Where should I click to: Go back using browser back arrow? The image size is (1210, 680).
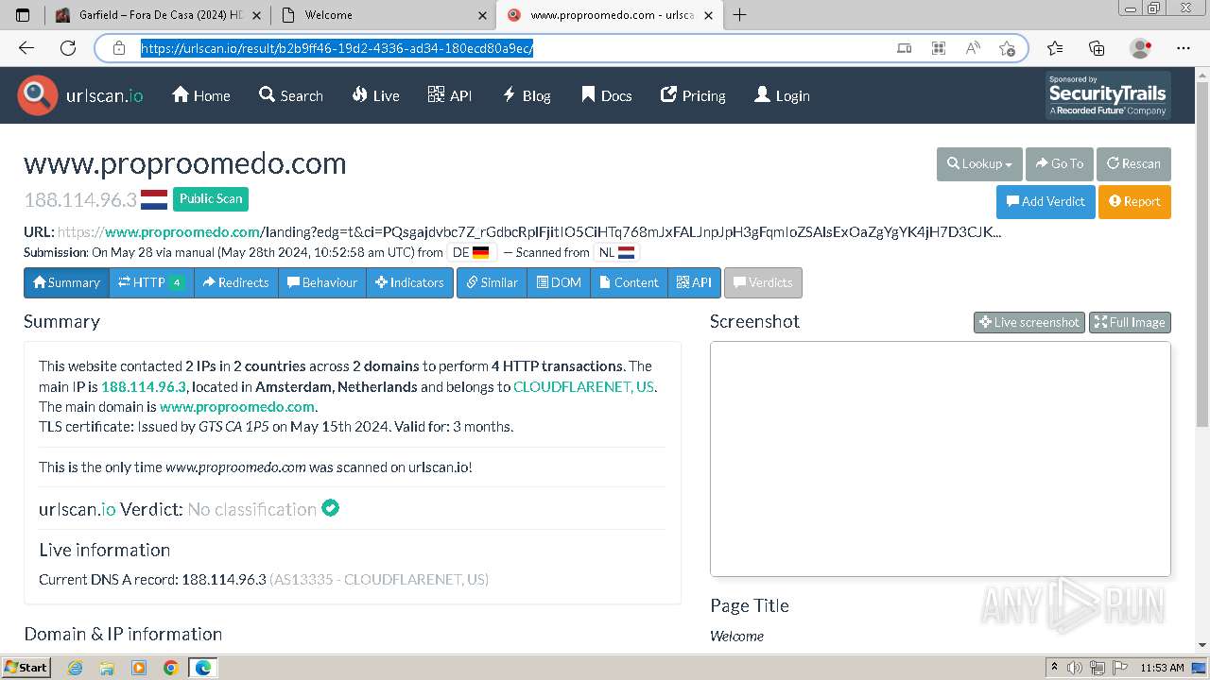26,48
